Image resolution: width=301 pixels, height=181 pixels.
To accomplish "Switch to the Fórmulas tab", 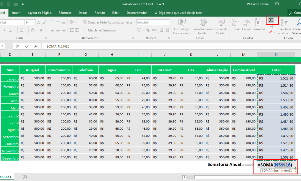I will [65, 13].
